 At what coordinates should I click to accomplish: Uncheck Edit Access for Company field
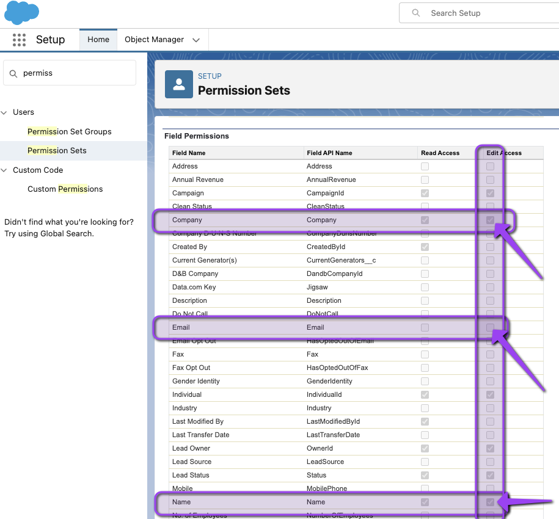click(490, 220)
